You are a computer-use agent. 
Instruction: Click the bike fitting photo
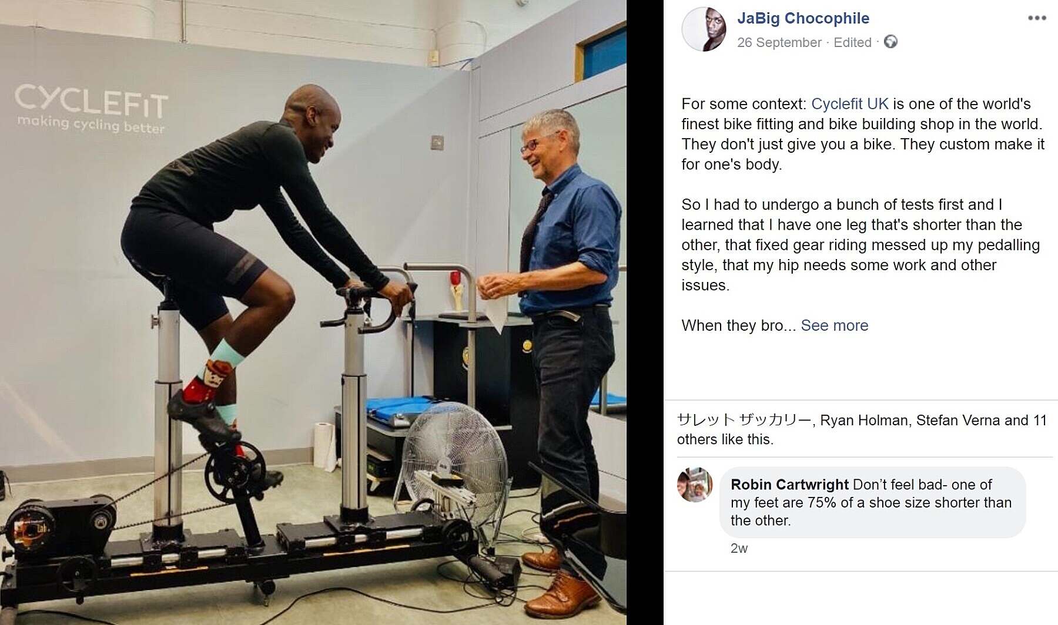pyautogui.click(x=313, y=312)
